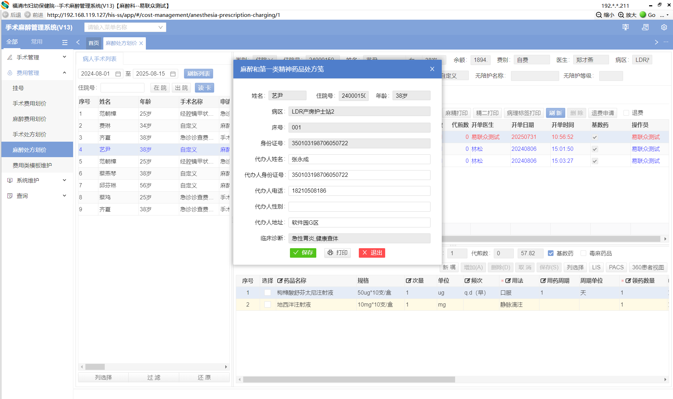Click the 读卡 button
The width and height of the screenshot is (673, 399).
(205, 88)
